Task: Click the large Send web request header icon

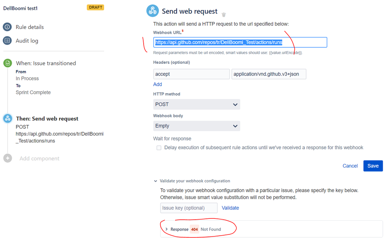Action: pyautogui.click(x=153, y=11)
